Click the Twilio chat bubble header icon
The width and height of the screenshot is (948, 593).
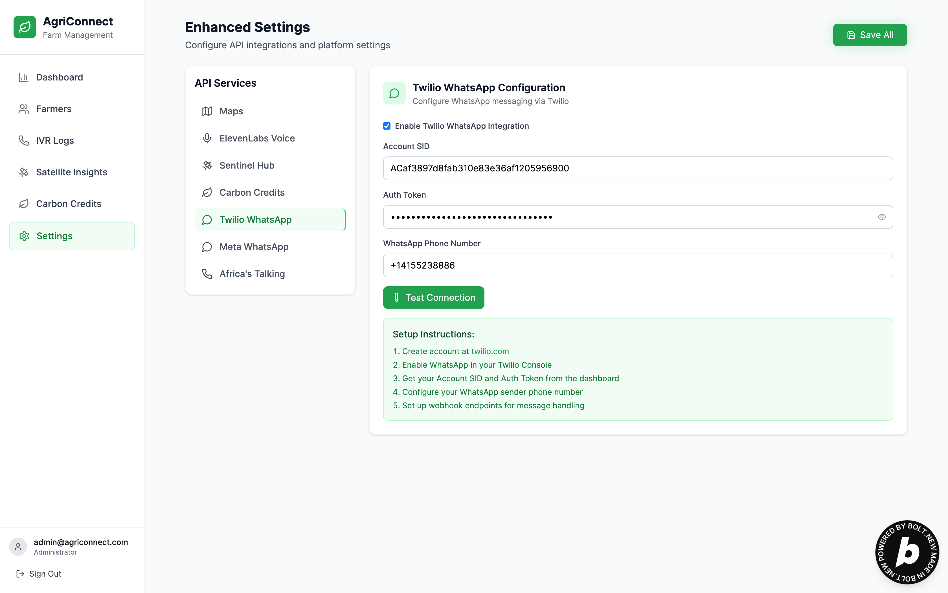394,93
